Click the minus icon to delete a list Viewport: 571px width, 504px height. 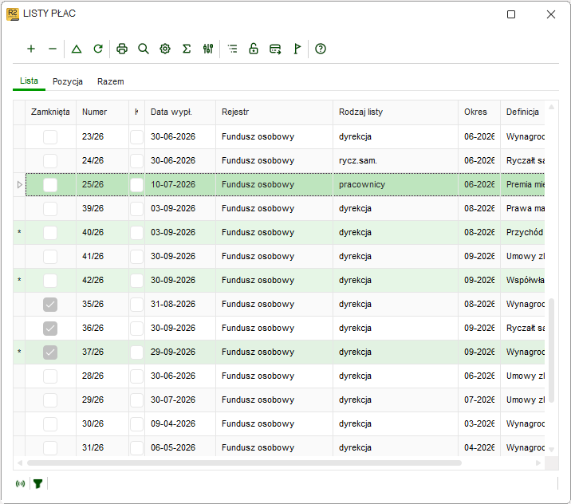point(53,49)
